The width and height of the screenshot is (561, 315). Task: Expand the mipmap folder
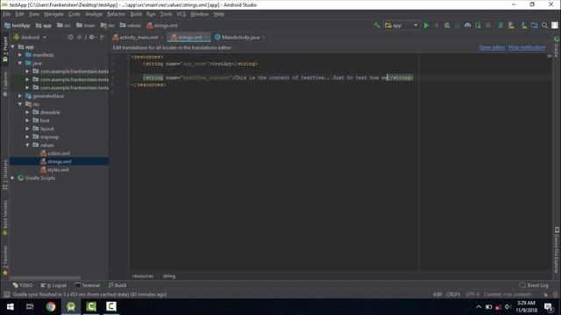(x=27, y=136)
